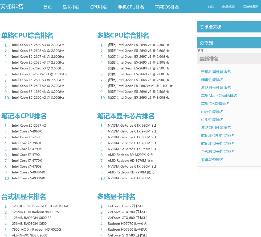Open 内存性能排名 sidebar link
This screenshot has width=261, height=237.
tap(212, 112)
